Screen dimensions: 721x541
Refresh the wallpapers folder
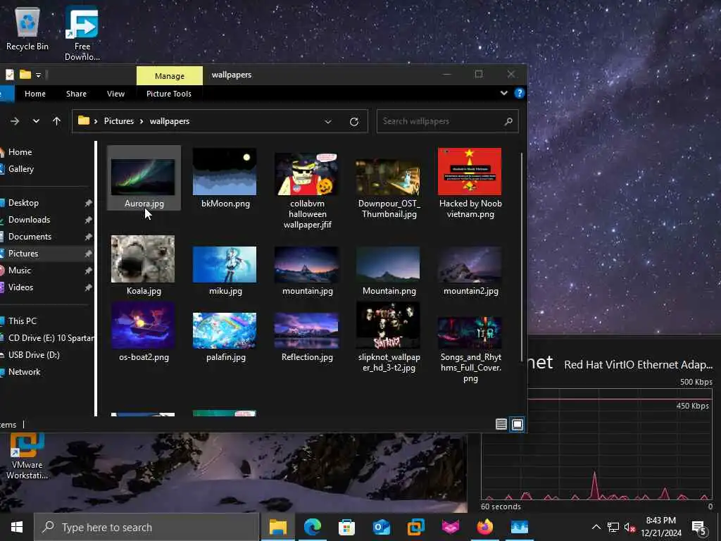(x=354, y=121)
